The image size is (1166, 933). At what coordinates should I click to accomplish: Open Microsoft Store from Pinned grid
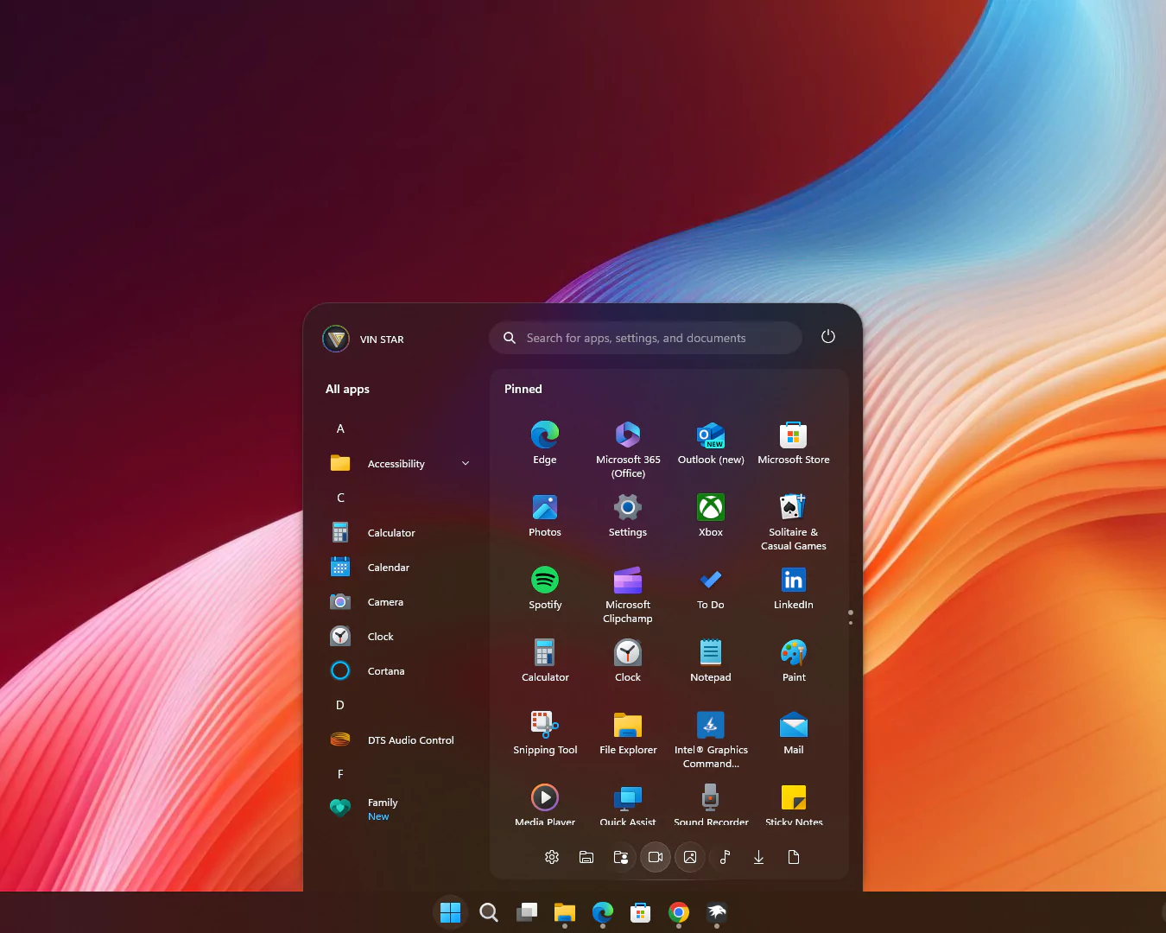coord(794,443)
